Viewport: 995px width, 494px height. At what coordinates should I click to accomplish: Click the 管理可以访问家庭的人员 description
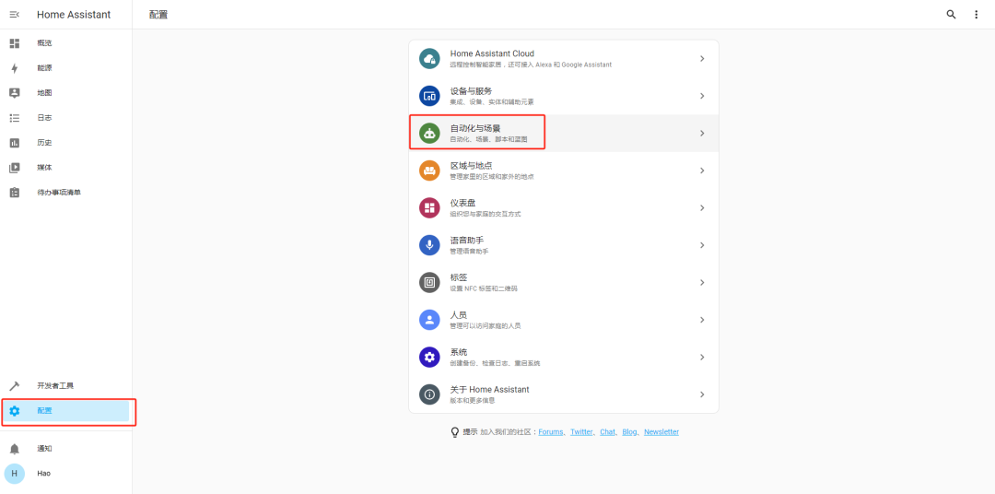tap(486, 325)
